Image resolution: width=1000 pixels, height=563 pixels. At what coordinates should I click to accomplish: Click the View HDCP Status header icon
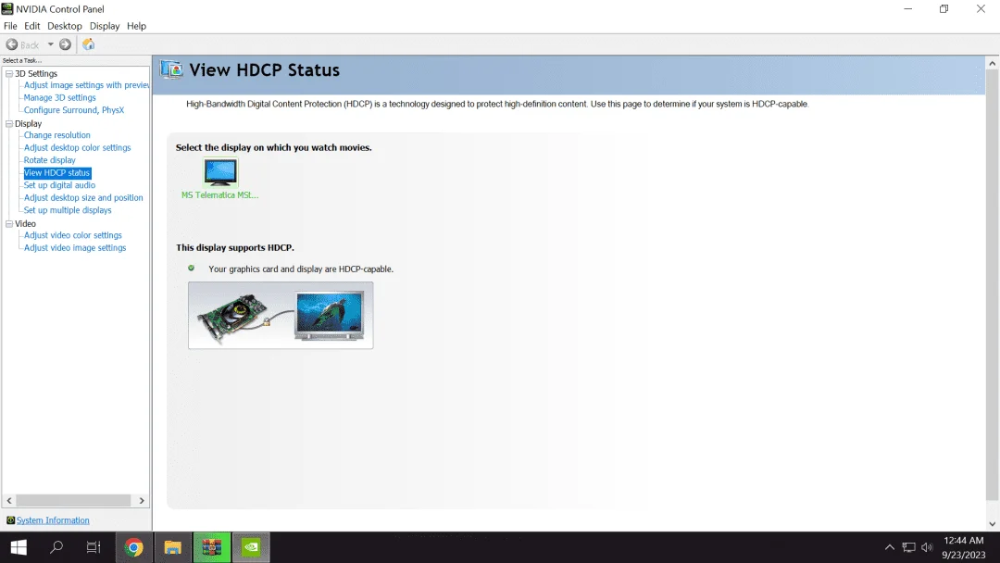(x=171, y=69)
